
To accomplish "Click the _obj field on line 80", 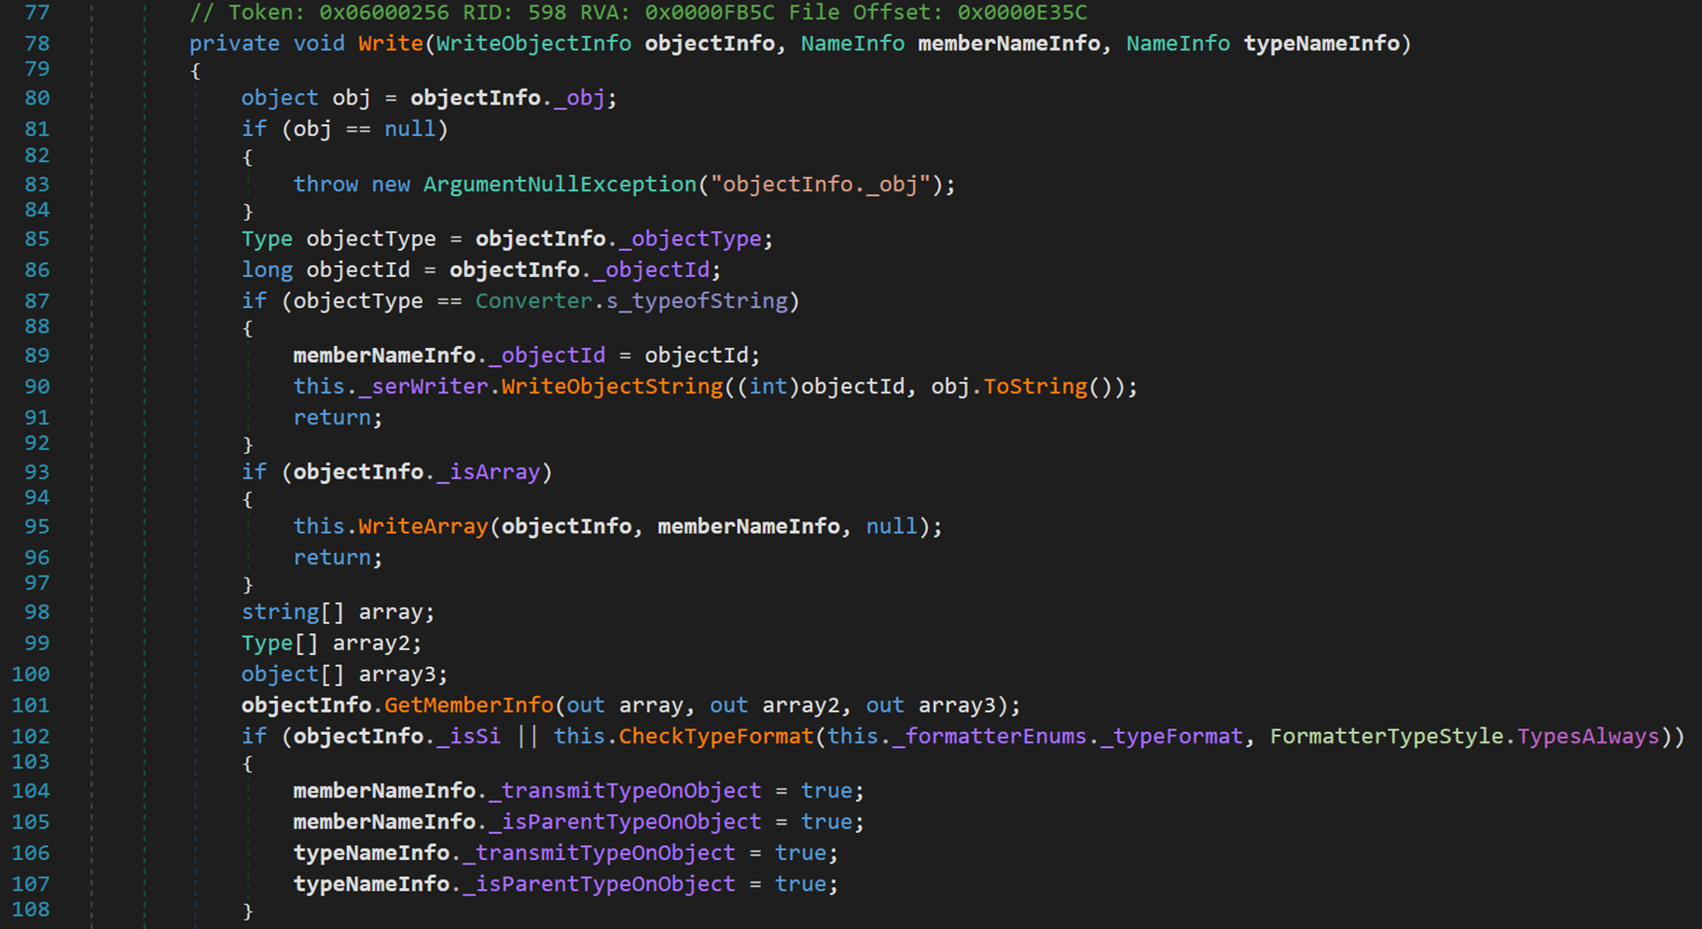I will click(x=579, y=98).
